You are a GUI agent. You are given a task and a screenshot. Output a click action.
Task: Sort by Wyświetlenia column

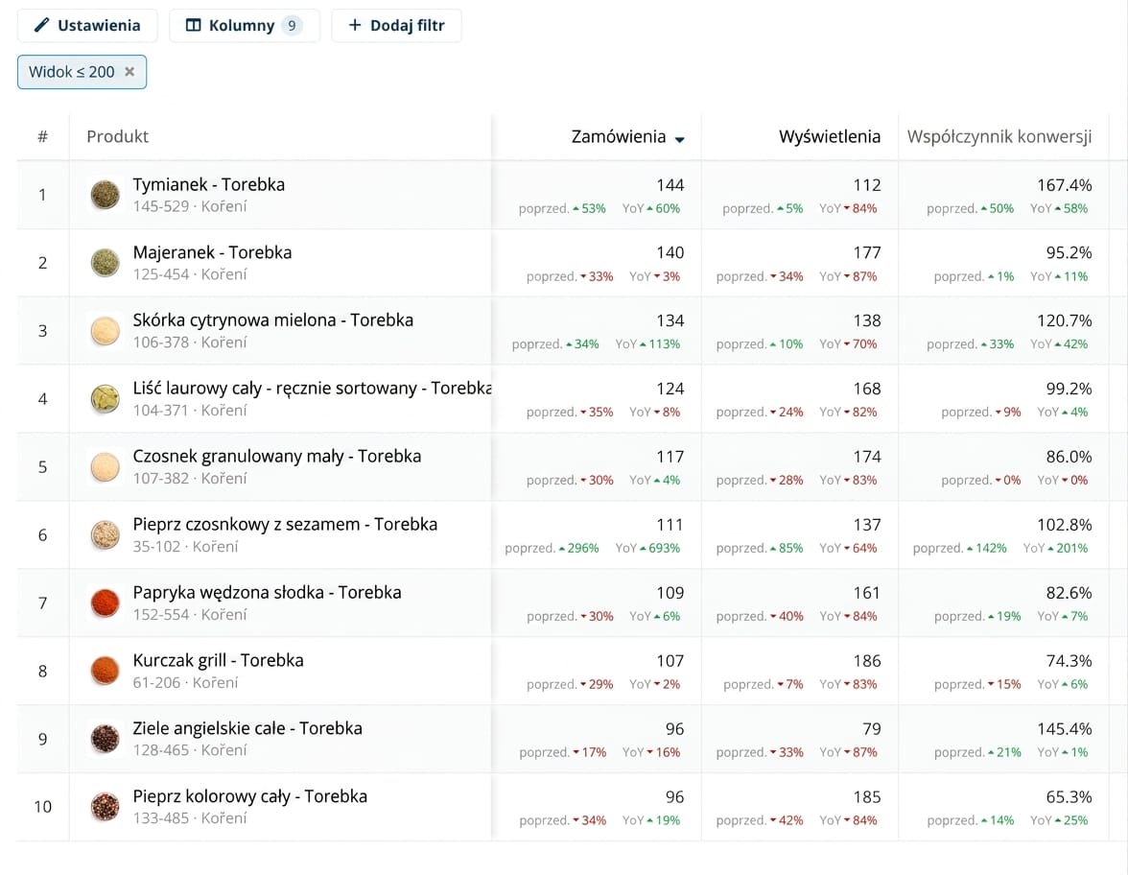[830, 136]
